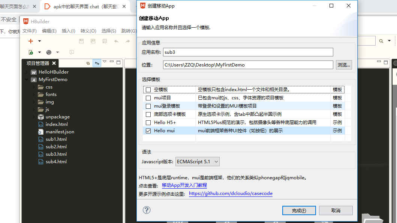
Task: Click the Run green icon in HBuilder toolbar
Action: click(31, 52)
